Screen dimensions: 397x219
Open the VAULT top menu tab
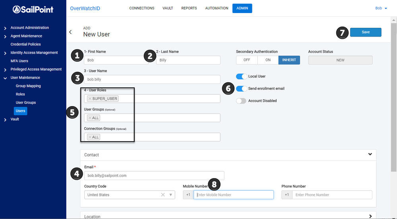click(168, 8)
